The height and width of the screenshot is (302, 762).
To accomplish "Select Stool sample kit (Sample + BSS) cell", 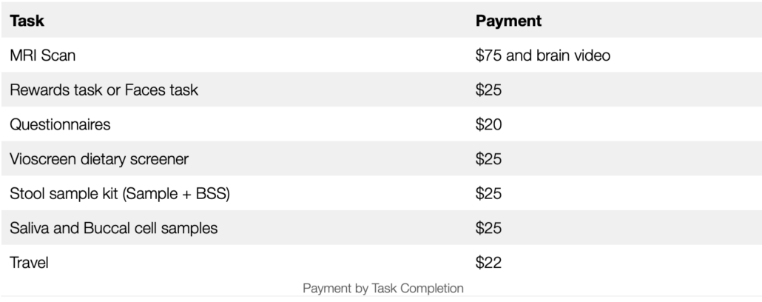I will click(x=120, y=193).
